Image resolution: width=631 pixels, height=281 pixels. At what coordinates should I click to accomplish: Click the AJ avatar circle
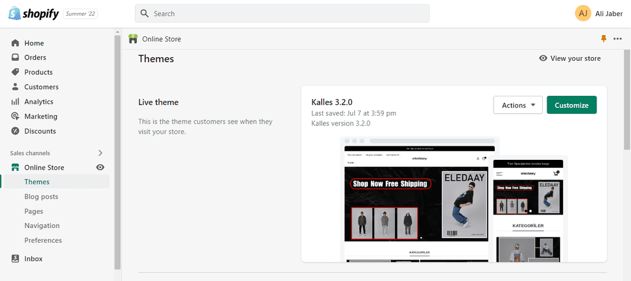(x=583, y=14)
